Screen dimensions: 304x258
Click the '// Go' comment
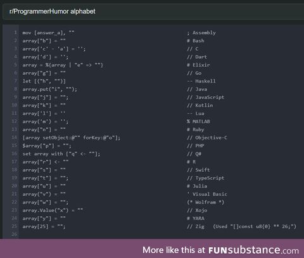[x=194, y=73]
